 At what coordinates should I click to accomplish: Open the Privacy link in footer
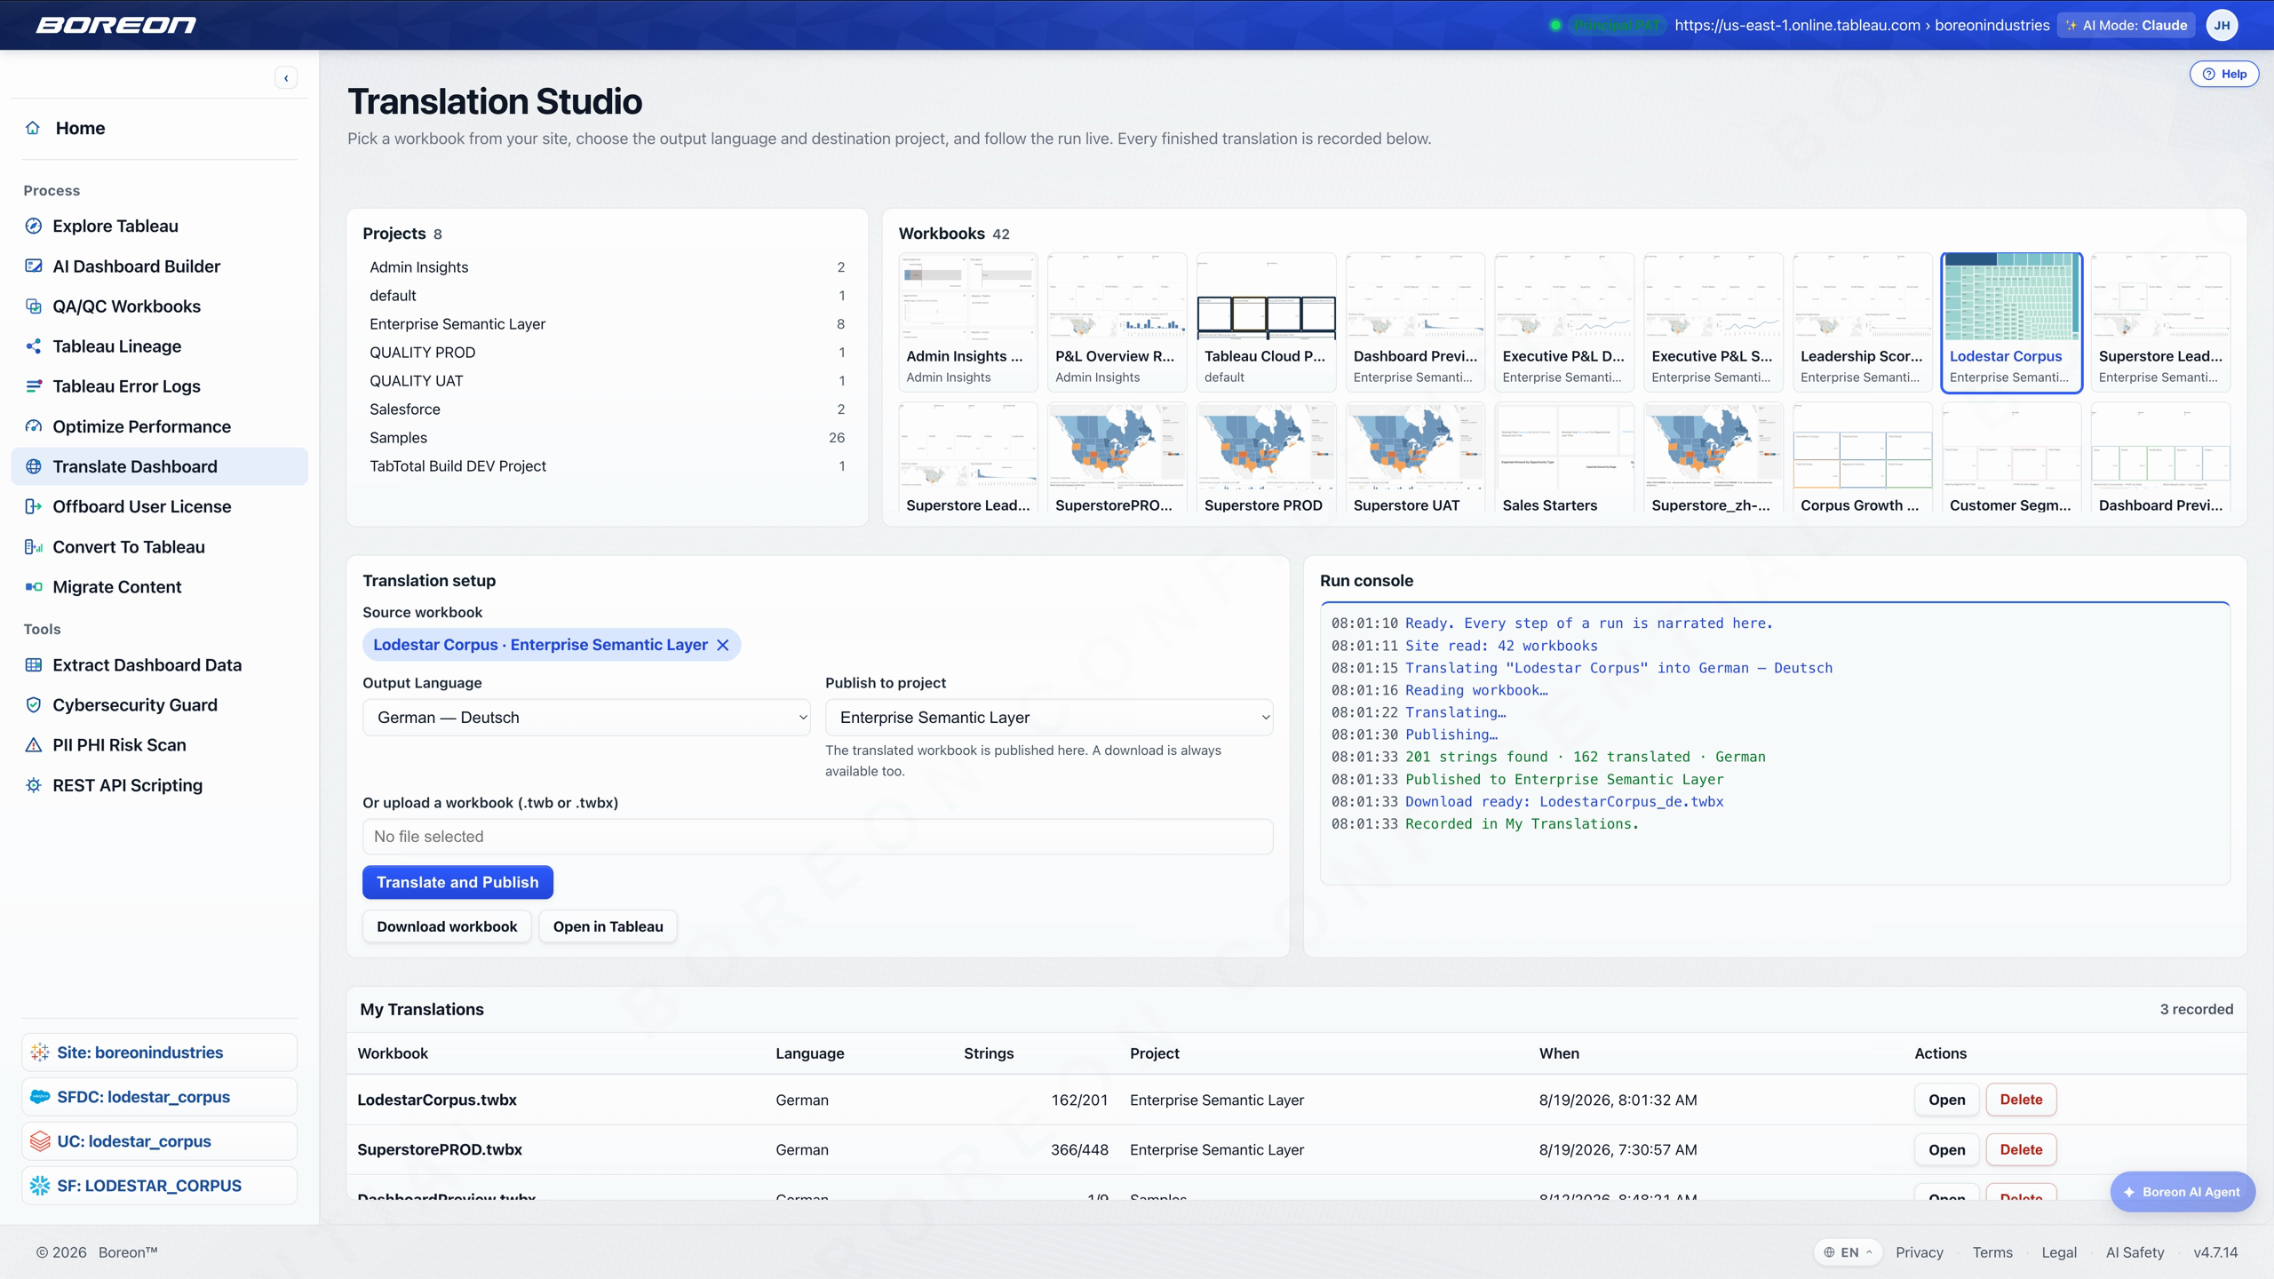tap(1920, 1252)
